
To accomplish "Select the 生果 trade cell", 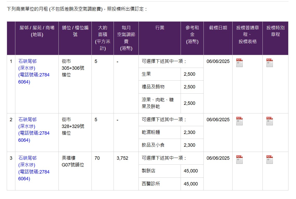I will [x=160, y=74].
